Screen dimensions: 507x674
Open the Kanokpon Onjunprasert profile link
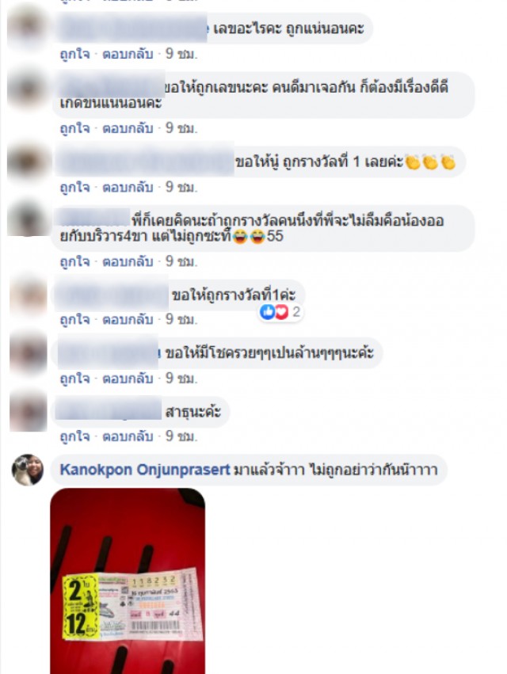(145, 470)
